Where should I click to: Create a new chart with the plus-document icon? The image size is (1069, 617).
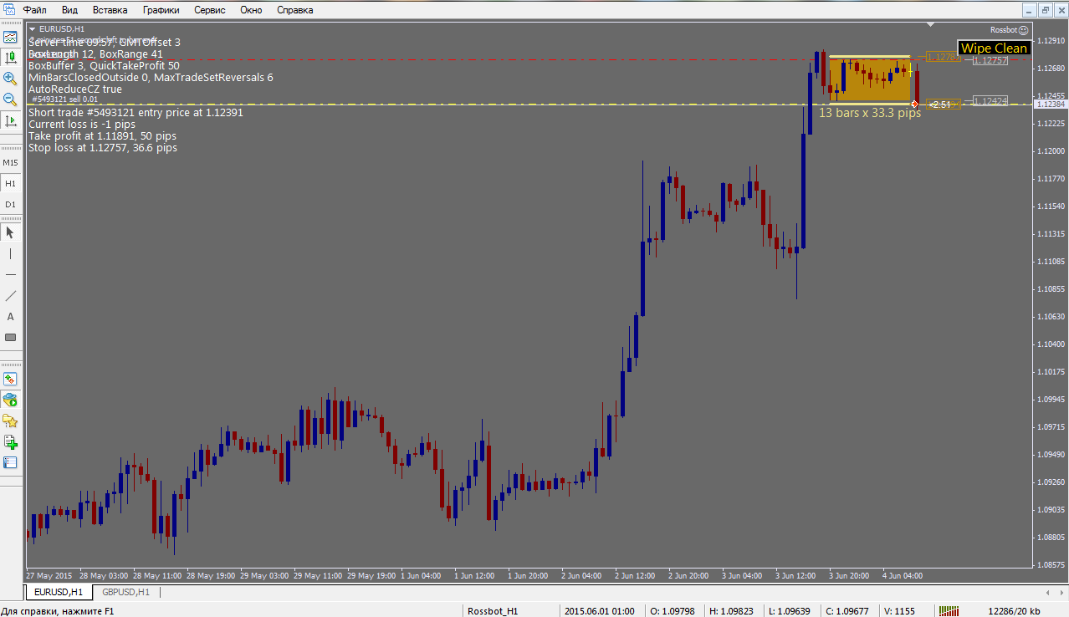pyautogui.click(x=10, y=441)
